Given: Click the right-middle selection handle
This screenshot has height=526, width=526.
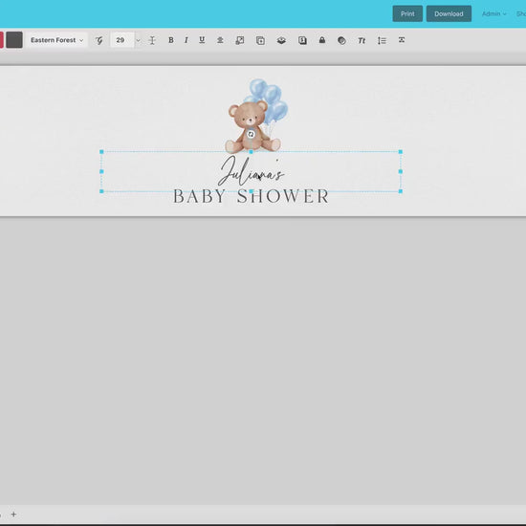Looking at the screenshot, I should pyautogui.click(x=400, y=171).
